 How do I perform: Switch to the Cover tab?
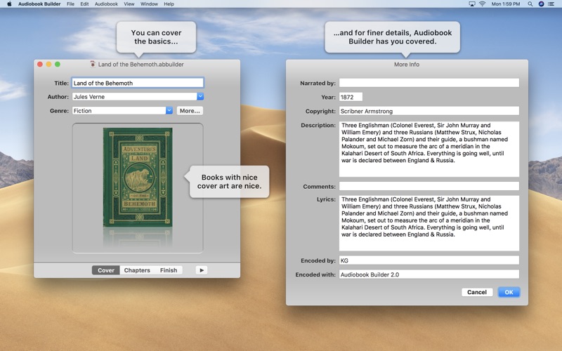point(106,270)
